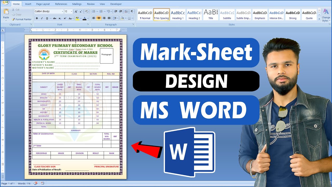Apply the yellow text highlight color

(77, 18)
